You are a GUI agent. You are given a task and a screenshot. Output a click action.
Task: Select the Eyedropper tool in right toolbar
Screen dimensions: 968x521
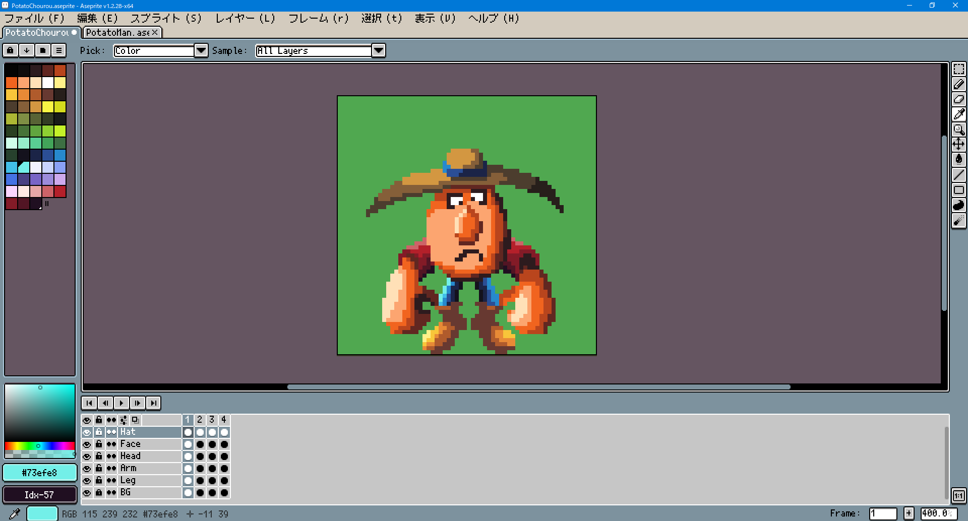click(x=958, y=114)
